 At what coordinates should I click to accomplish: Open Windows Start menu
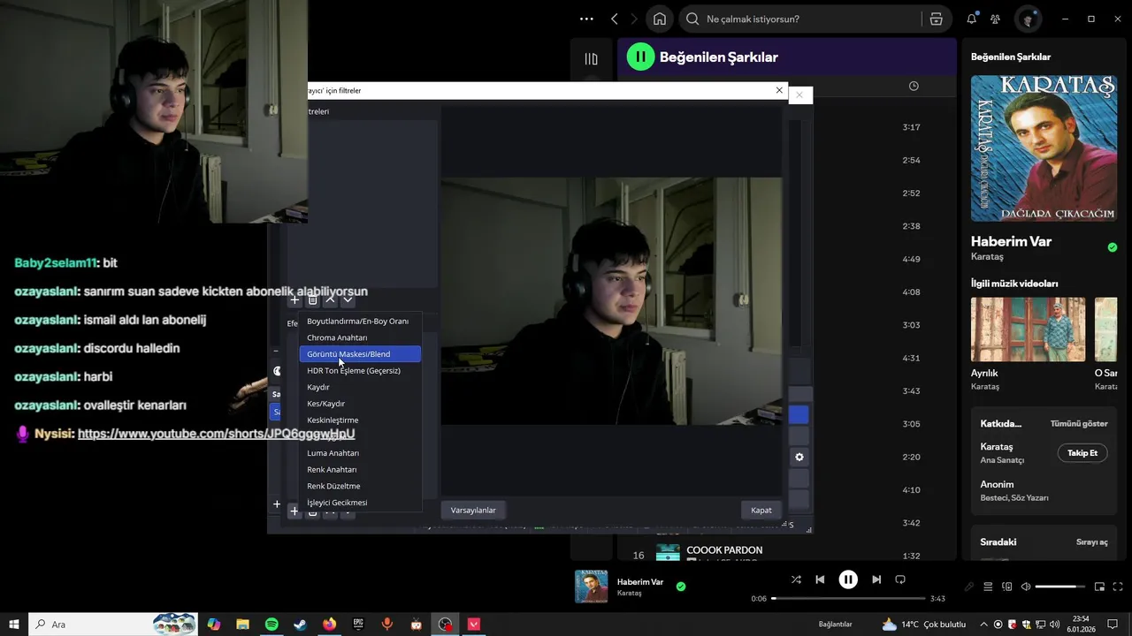tap(15, 625)
